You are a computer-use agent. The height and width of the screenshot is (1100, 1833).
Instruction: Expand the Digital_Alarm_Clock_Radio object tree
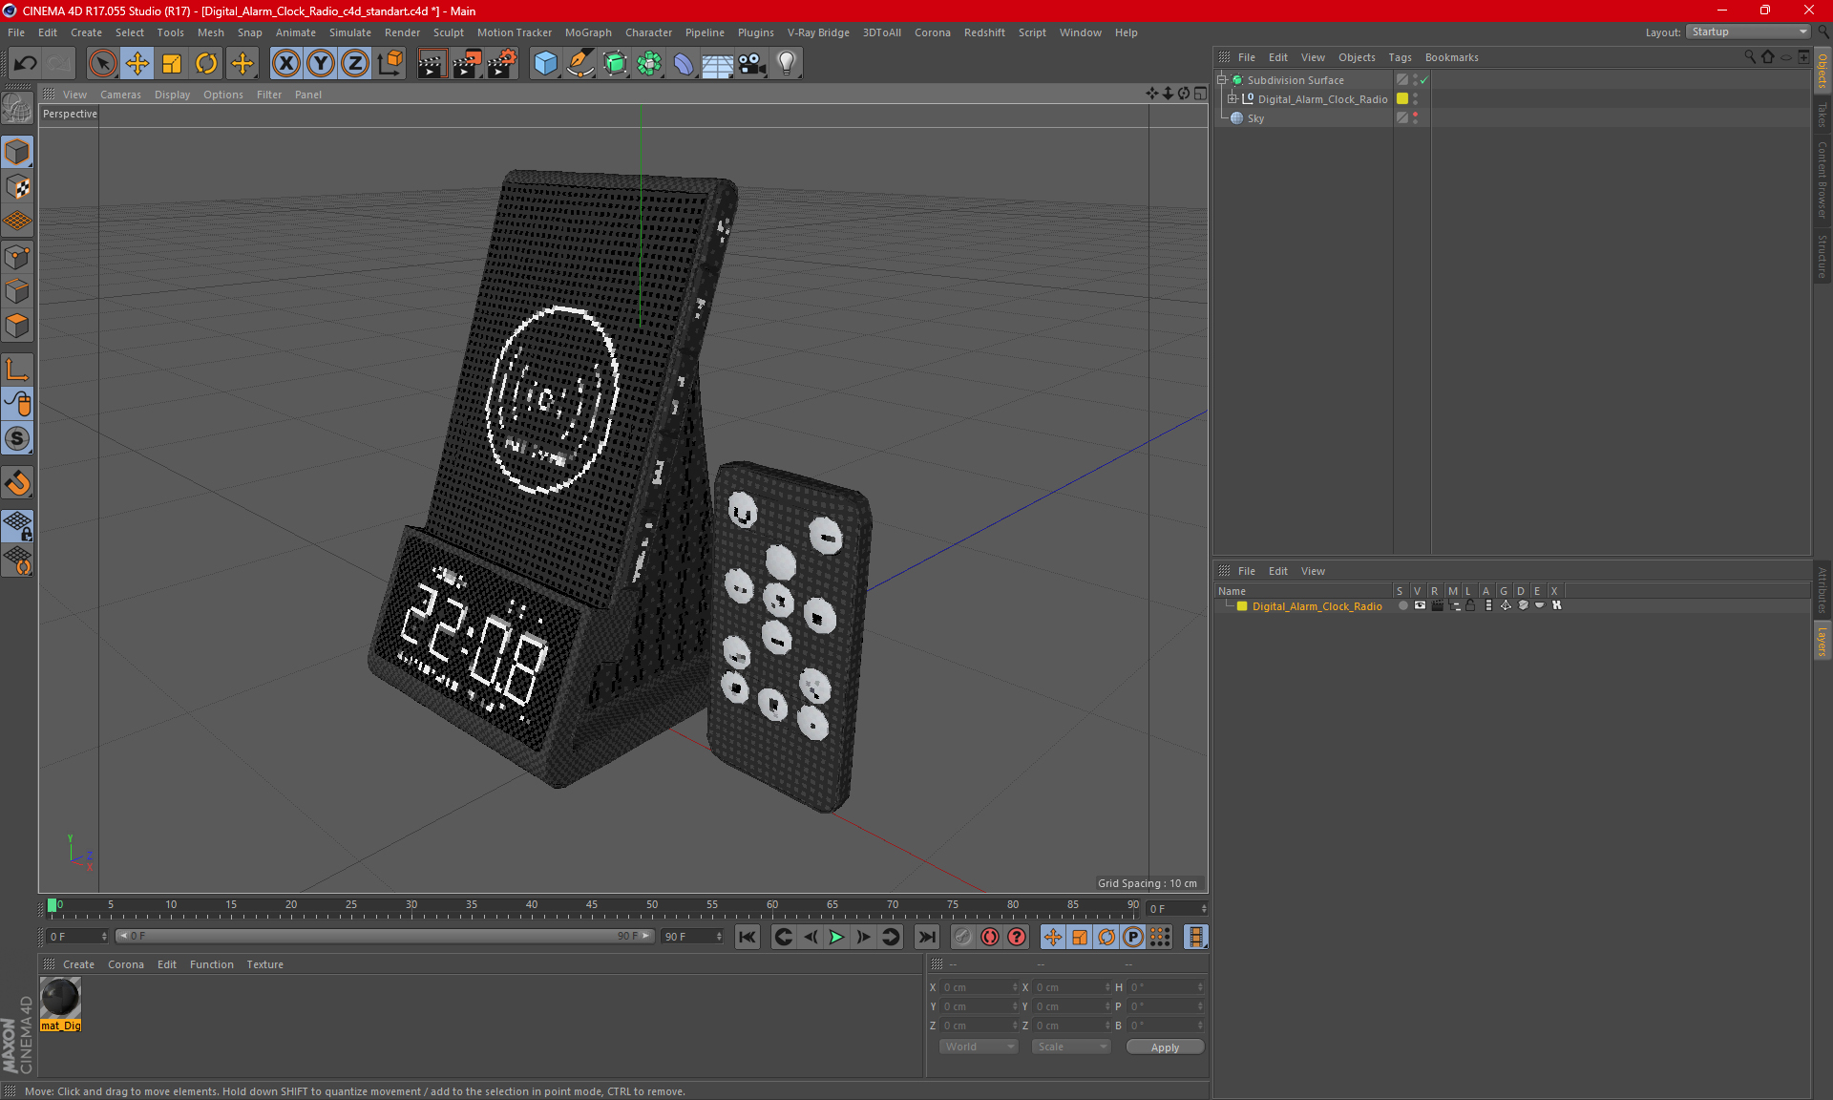point(1233,99)
